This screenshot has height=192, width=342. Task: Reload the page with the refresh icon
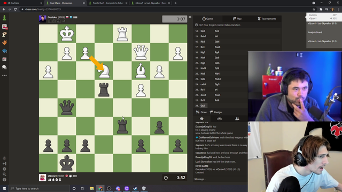15,10
